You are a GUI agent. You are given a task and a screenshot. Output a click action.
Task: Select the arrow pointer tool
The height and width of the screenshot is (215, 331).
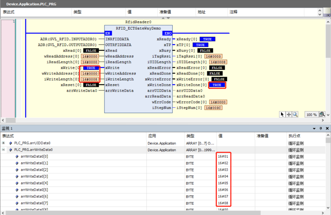282,115
